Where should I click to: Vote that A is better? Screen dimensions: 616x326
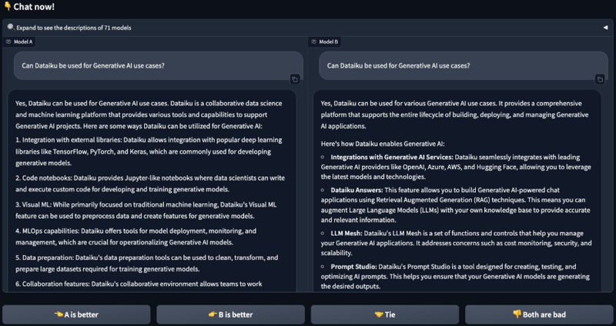75,314
